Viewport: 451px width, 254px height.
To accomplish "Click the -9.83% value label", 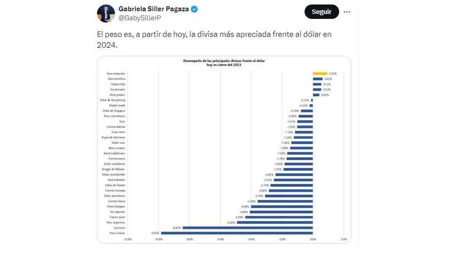I will coord(156,233).
